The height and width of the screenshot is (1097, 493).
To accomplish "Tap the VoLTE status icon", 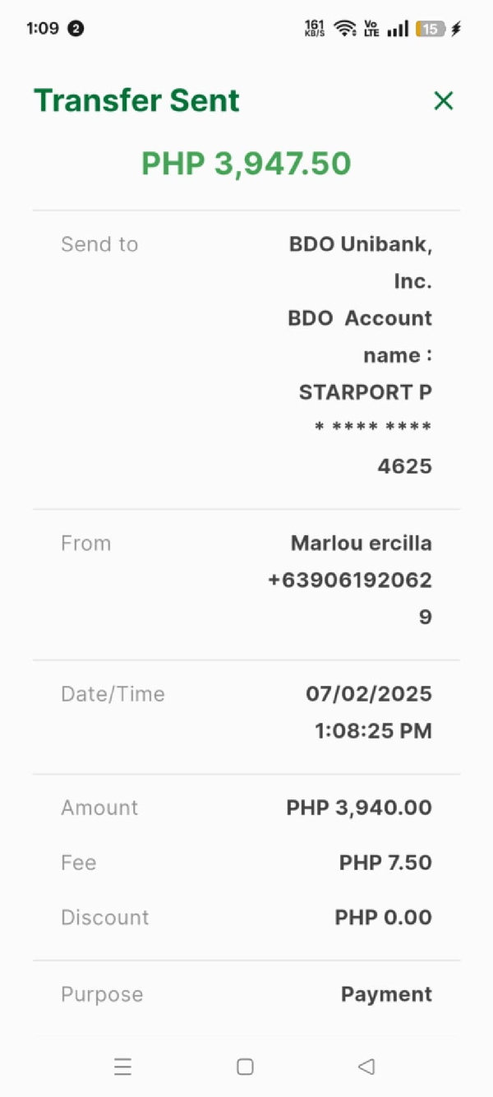I will (371, 29).
